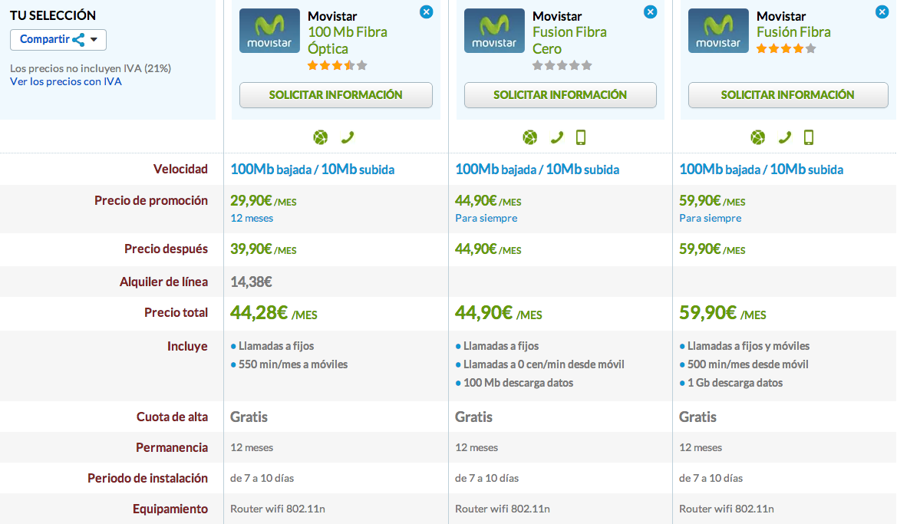Click '550 min/mes a móviles' text
The width and height of the screenshot is (897, 524).
(x=293, y=364)
